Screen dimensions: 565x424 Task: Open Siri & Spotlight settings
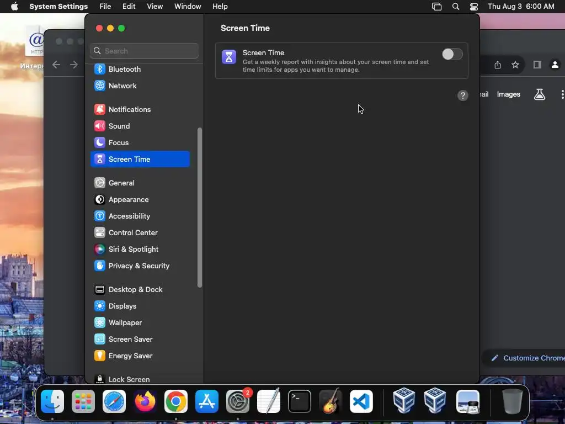coord(140,250)
